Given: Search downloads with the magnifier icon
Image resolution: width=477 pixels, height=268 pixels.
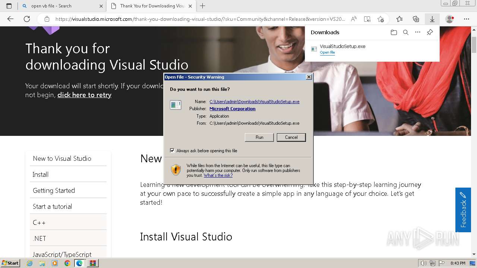Looking at the screenshot, I should [406, 32].
